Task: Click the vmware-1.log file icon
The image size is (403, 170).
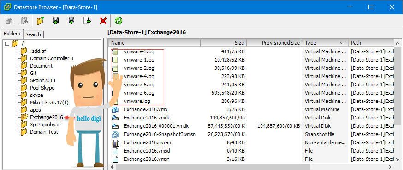Action: [115, 60]
